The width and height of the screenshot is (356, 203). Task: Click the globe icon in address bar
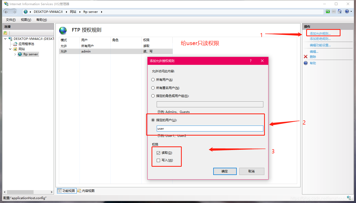coord(26,12)
